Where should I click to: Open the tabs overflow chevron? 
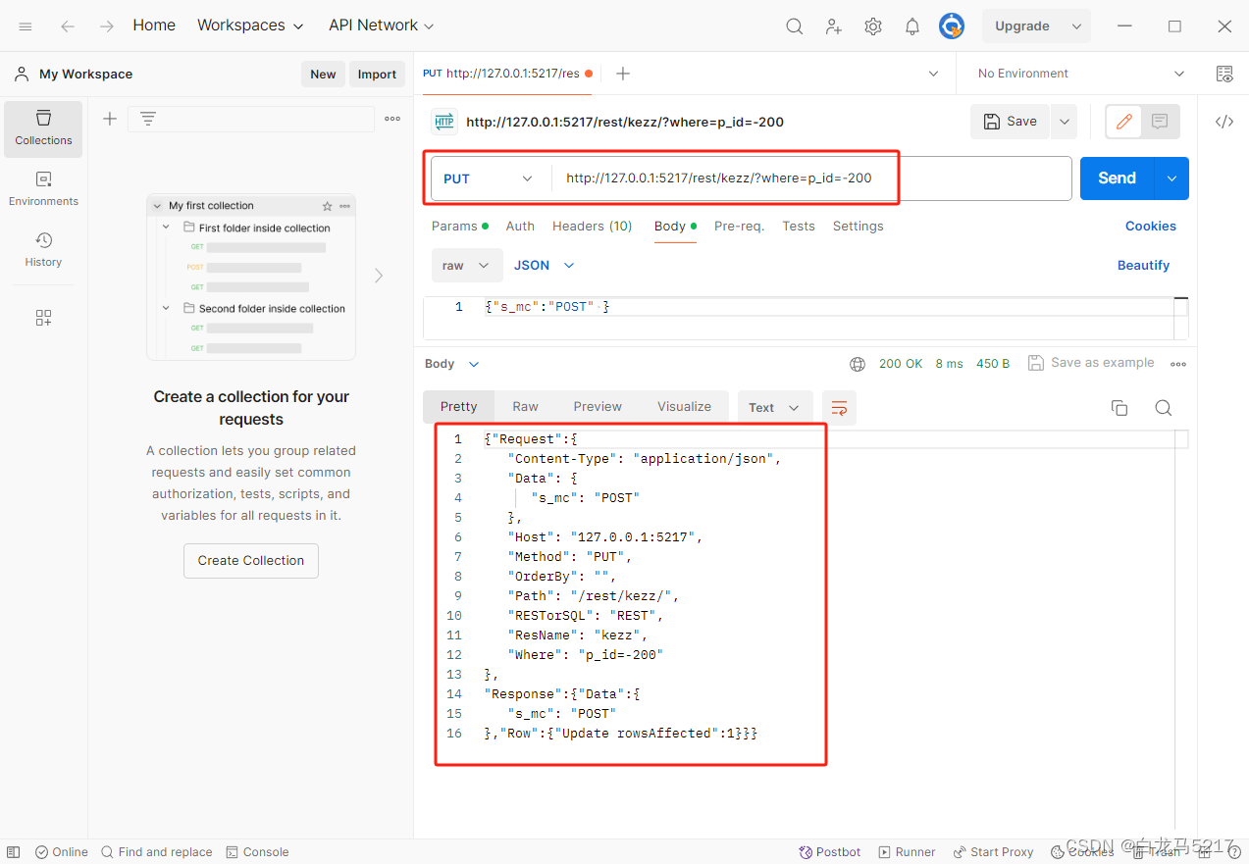pyautogui.click(x=933, y=74)
